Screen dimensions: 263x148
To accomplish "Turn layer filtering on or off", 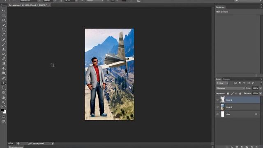I will pos(261,83).
